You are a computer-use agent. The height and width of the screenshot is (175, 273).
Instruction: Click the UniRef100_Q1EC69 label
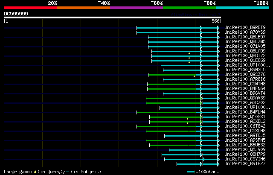pos(245,60)
